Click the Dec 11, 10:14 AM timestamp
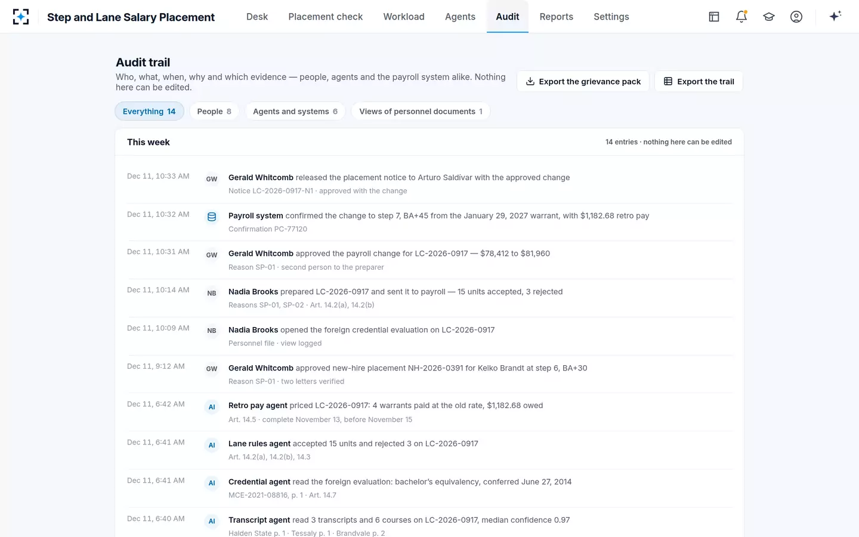The width and height of the screenshot is (859, 537). click(158, 290)
